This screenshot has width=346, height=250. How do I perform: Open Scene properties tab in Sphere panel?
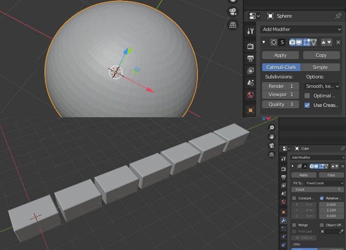click(x=250, y=83)
